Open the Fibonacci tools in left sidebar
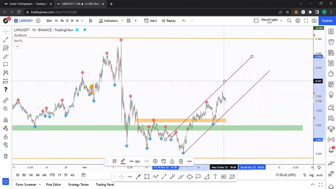 [x=6, y=48]
